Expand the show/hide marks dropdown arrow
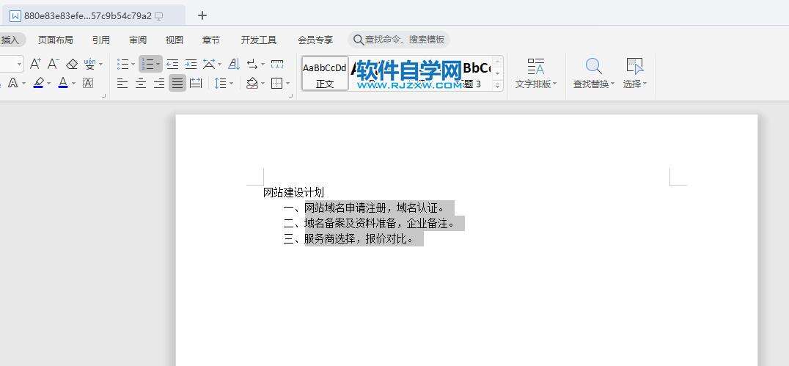 [263, 64]
